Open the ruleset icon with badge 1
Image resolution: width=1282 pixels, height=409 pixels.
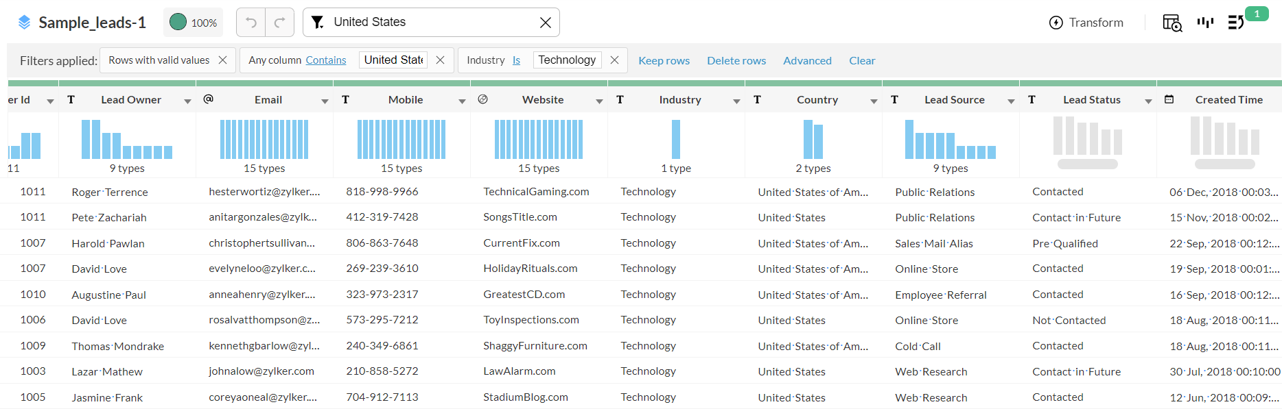coord(1236,23)
